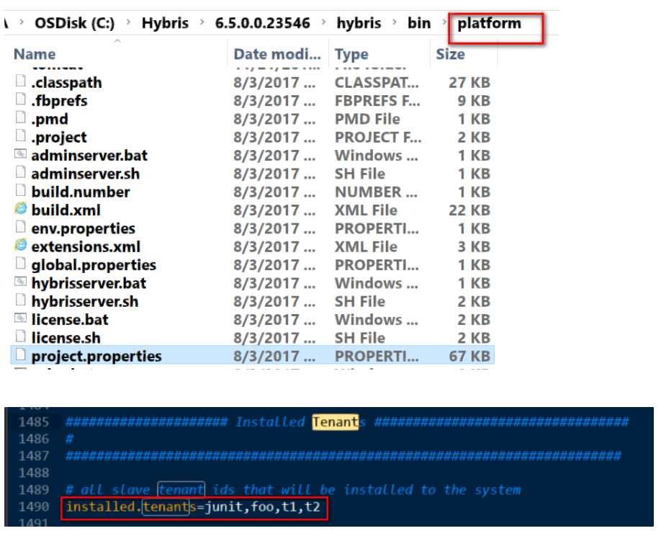The width and height of the screenshot is (661, 536).
Task: Click the highlighted Tenant word in line 1485
Action: [335, 421]
